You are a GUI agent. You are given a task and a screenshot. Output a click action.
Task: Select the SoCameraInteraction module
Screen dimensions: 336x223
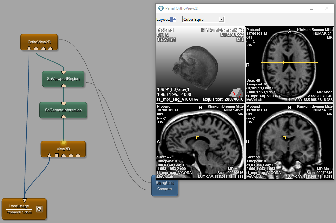coord(63,110)
